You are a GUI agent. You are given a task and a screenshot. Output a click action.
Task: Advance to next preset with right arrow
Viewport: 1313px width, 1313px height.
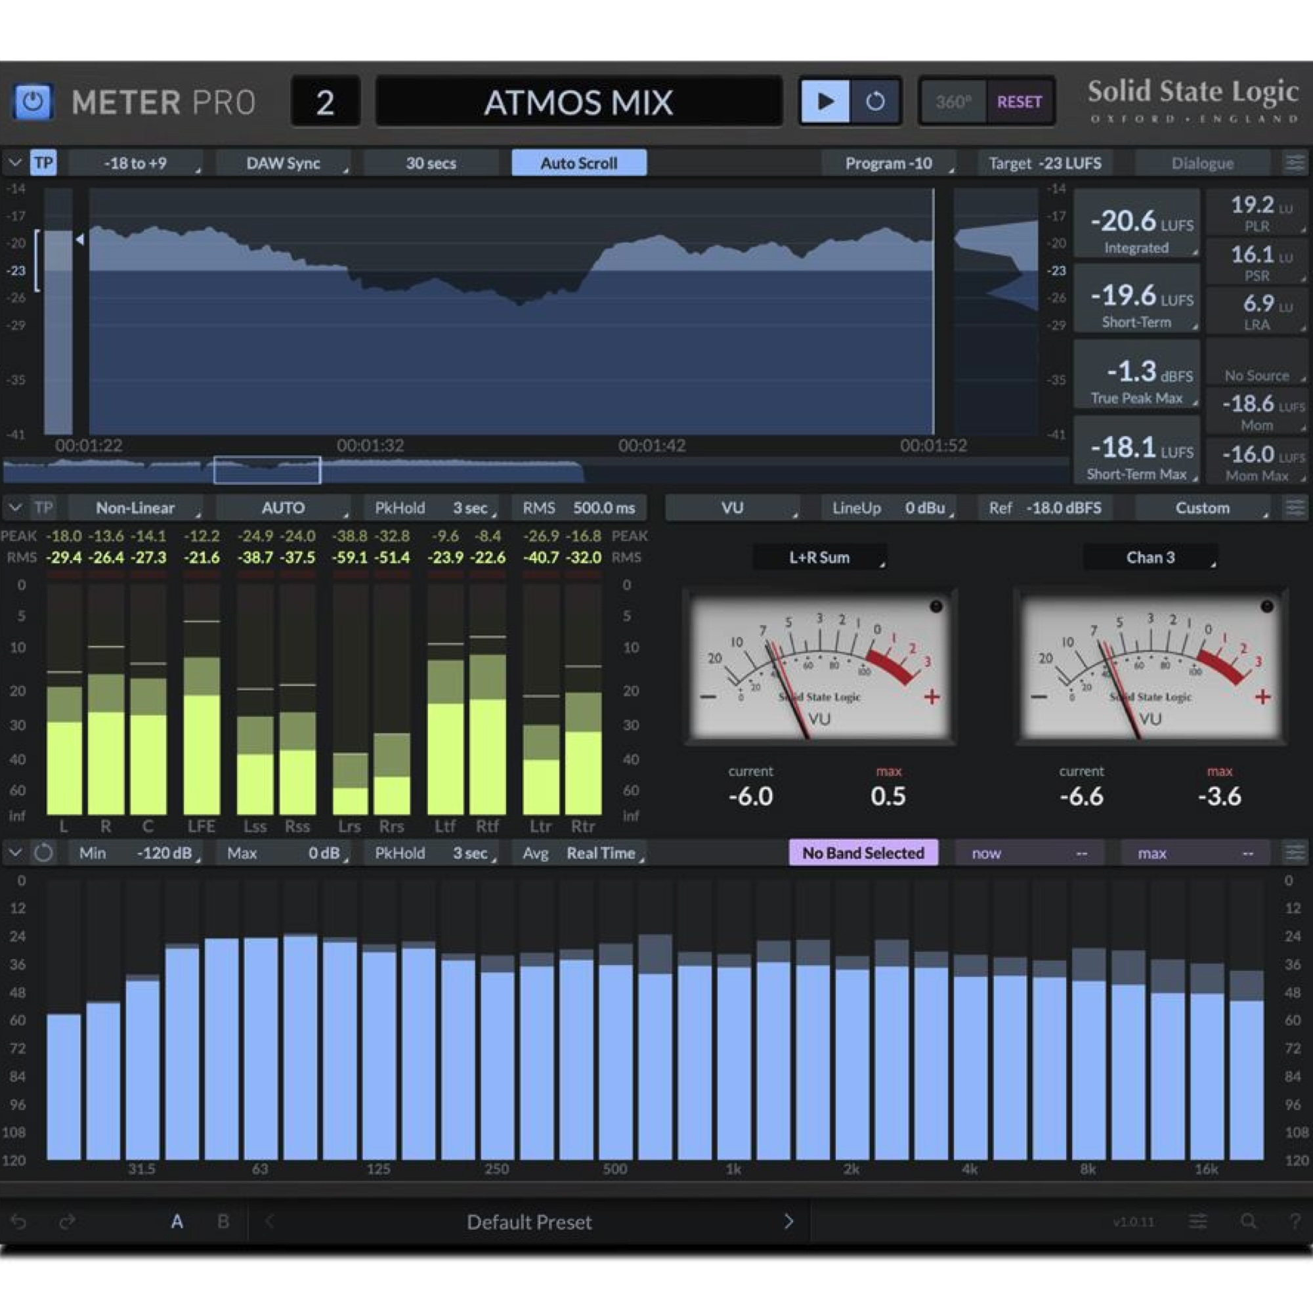(789, 1221)
